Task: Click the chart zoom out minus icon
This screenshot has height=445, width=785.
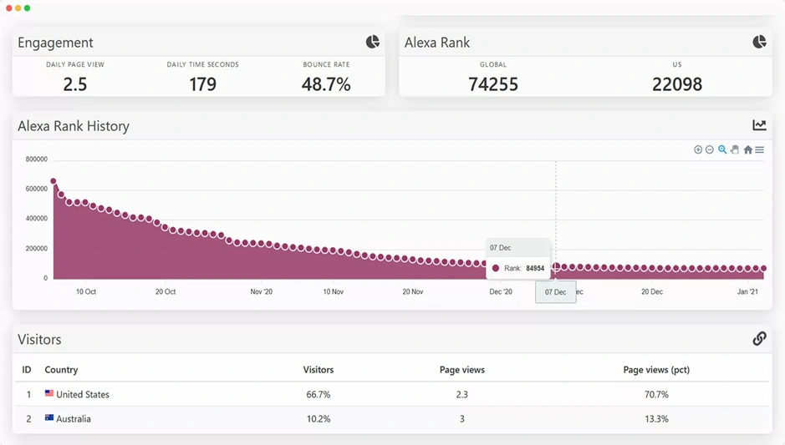Action: pyautogui.click(x=710, y=150)
